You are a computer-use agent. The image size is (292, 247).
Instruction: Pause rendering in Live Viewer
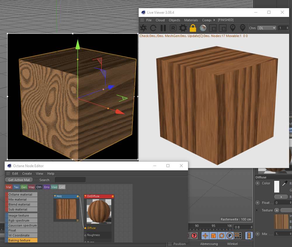click(163, 28)
